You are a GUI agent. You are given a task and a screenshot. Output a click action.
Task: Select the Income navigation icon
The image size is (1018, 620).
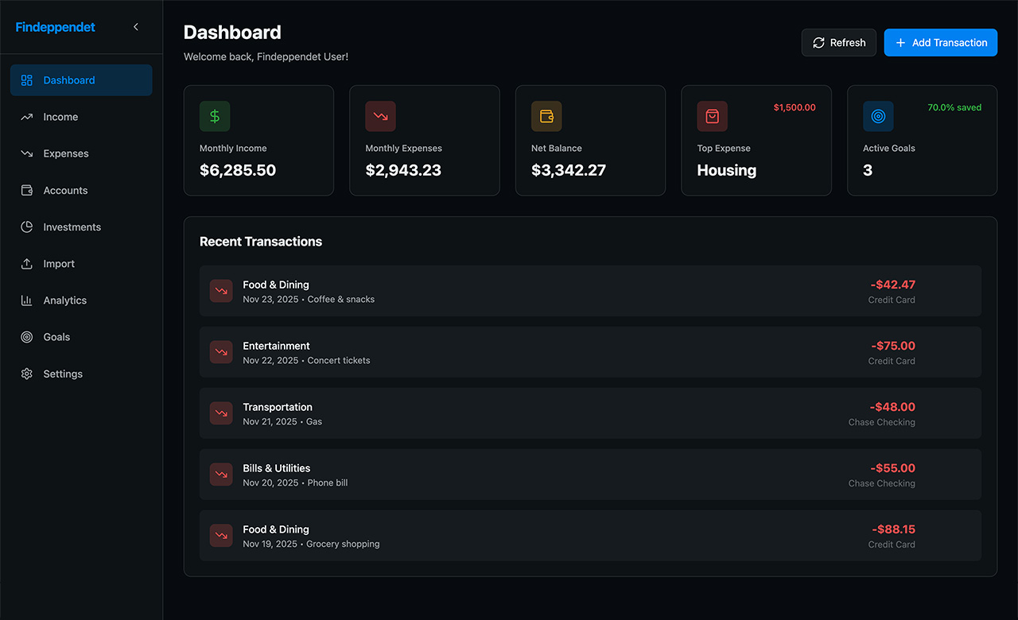pos(28,116)
